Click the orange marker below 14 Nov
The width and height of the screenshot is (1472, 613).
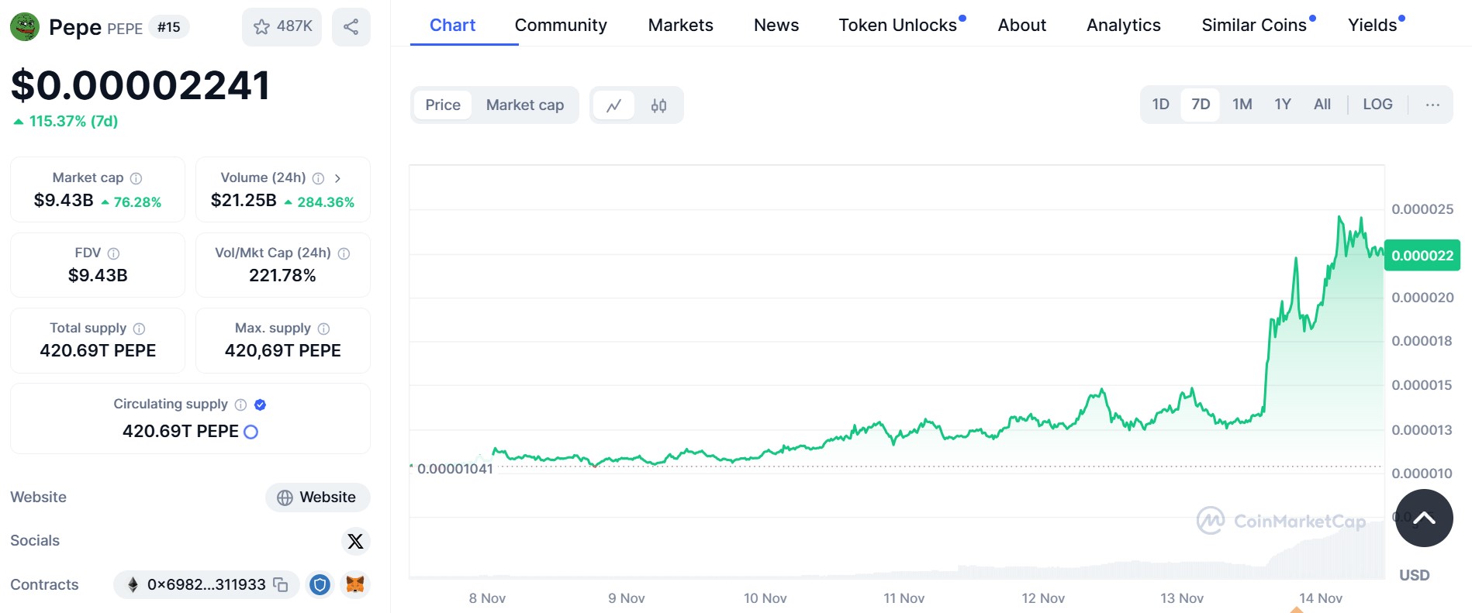pyautogui.click(x=1297, y=609)
